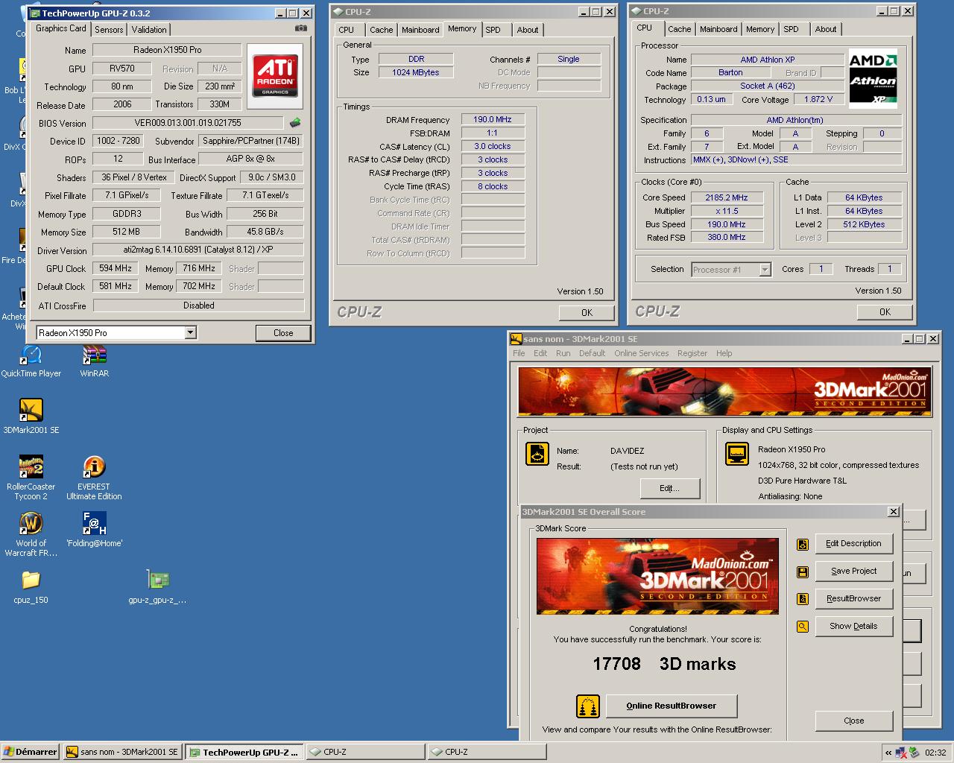
Task: Open the About tab in right CPU-Z window
Action: tap(825, 29)
